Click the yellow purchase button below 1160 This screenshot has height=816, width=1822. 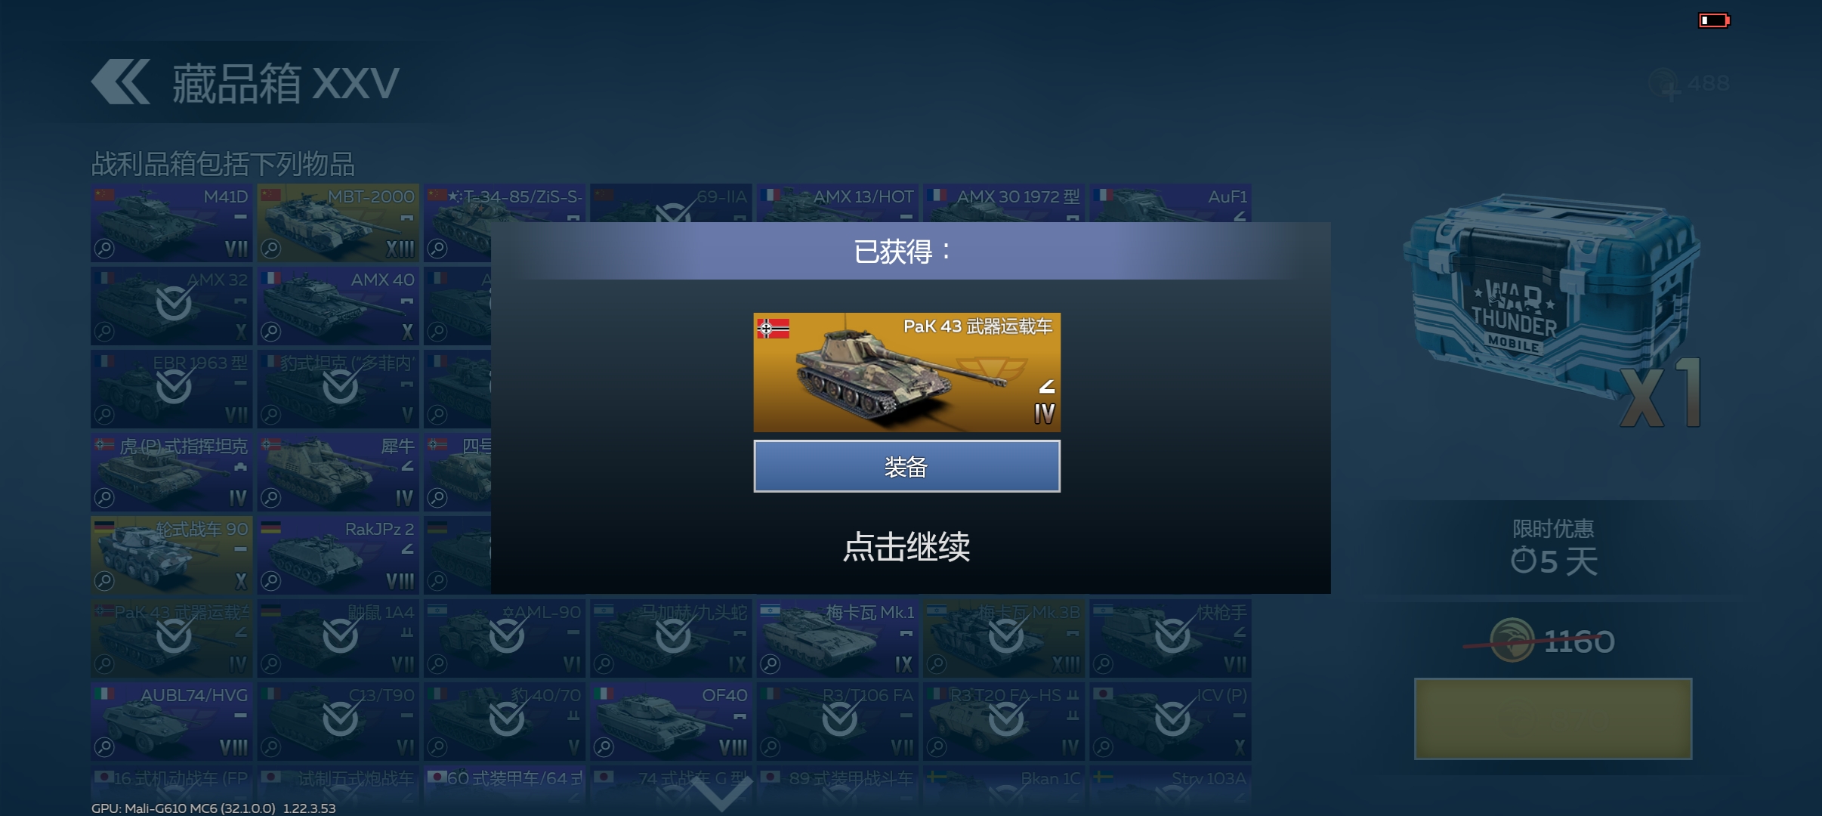(x=1553, y=719)
